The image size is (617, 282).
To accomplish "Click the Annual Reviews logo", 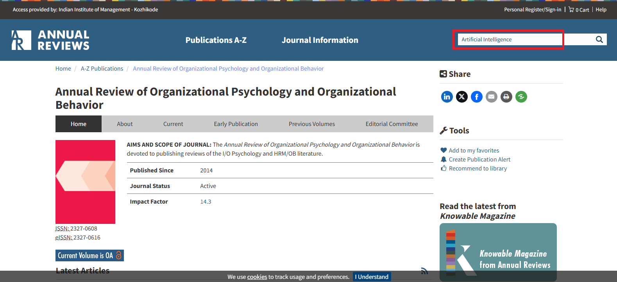I will coord(50,40).
